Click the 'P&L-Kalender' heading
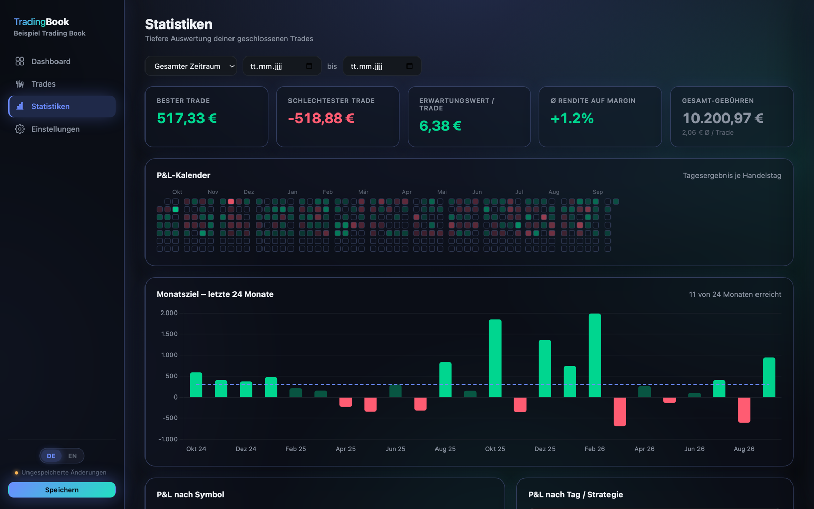 183,175
